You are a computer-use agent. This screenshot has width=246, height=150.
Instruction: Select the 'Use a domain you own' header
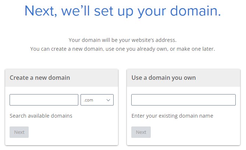pyautogui.click(x=164, y=78)
